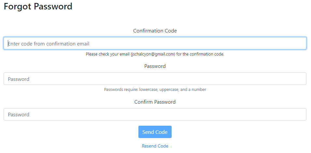Click 'Enter code from confirmation email' placeholder

click(49, 44)
